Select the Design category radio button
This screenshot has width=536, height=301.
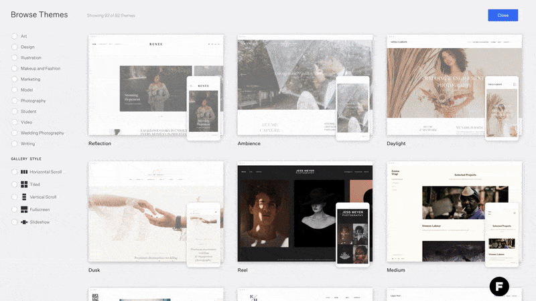[x=14, y=47]
